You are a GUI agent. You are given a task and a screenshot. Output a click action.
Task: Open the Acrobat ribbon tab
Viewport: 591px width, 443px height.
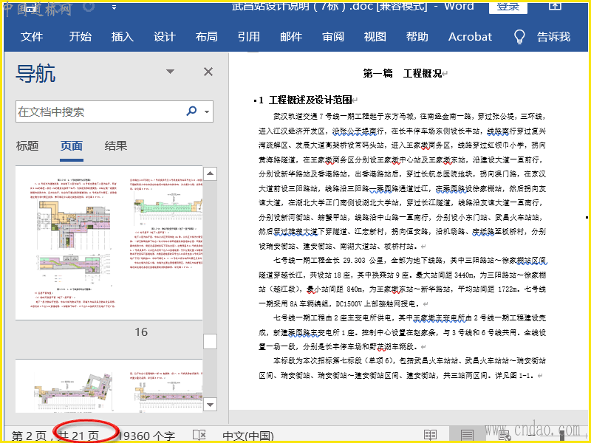(470, 36)
